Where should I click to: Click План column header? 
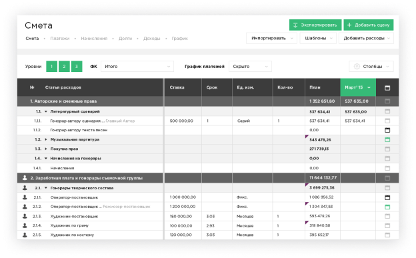tap(315, 87)
